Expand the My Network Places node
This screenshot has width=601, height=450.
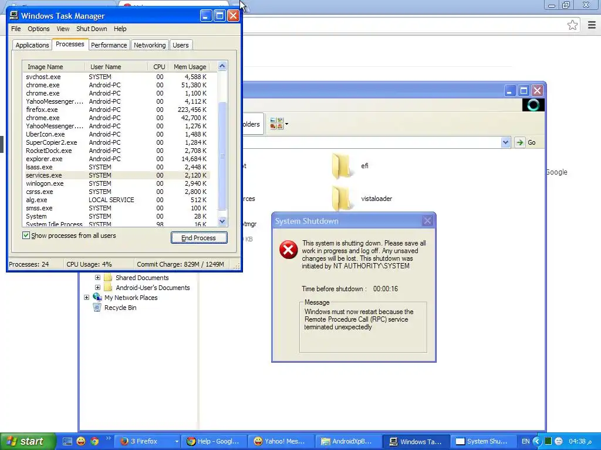pyautogui.click(x=87, y=297)
